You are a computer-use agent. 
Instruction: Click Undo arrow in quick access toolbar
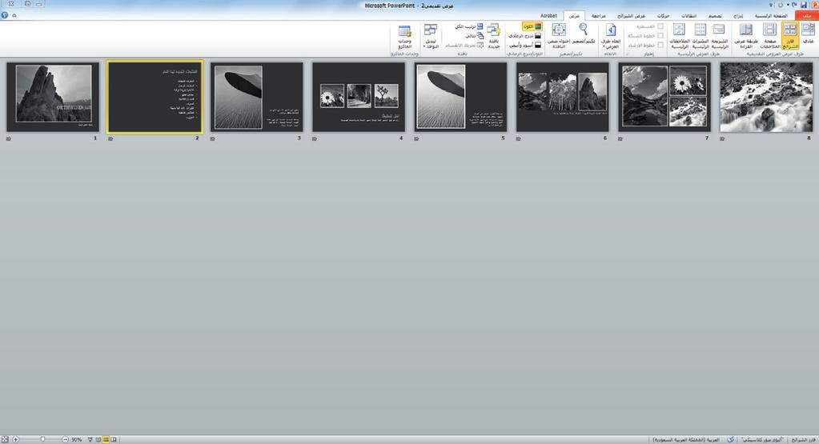click(794, 5)
